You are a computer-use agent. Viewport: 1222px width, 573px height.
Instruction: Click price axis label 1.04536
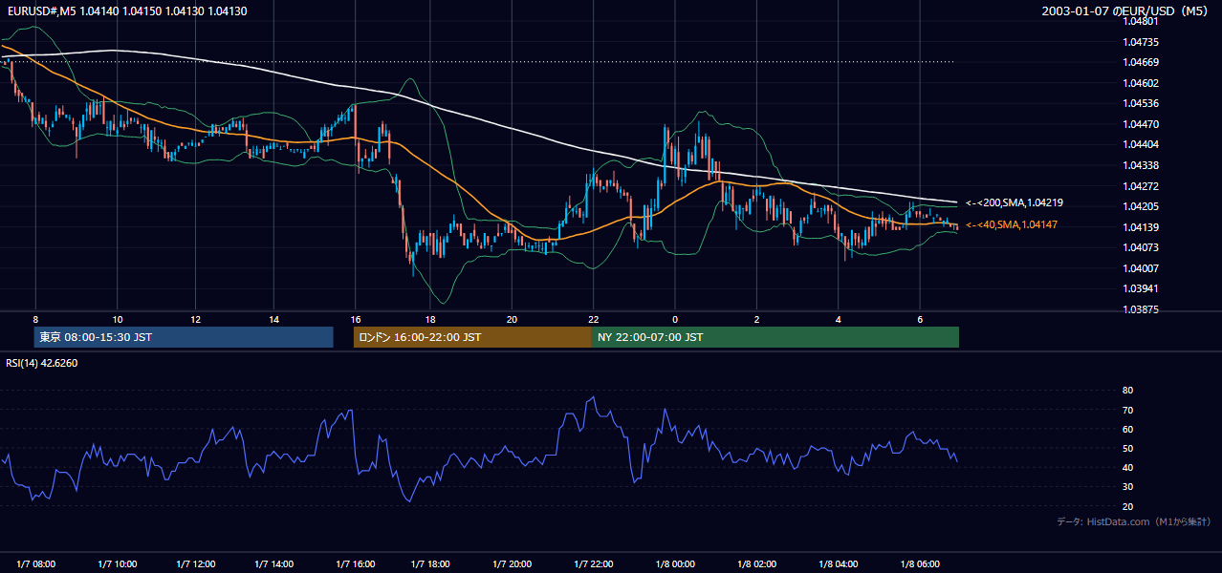[1141, 103]
